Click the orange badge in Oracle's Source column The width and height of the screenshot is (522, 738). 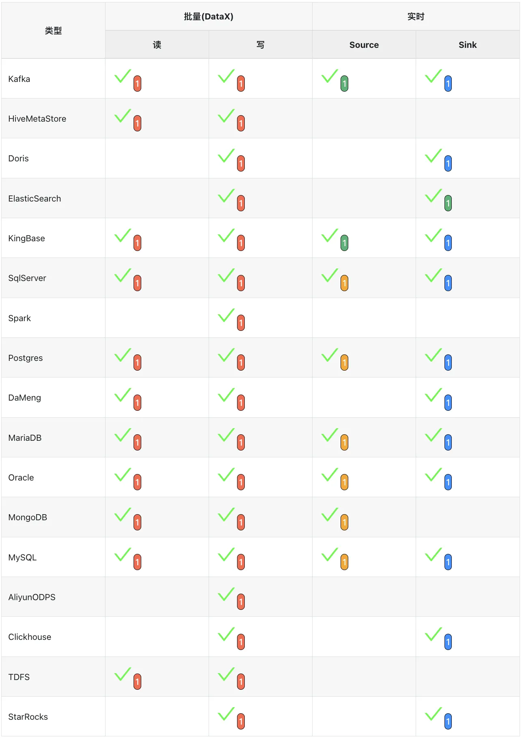pos(344,482)
